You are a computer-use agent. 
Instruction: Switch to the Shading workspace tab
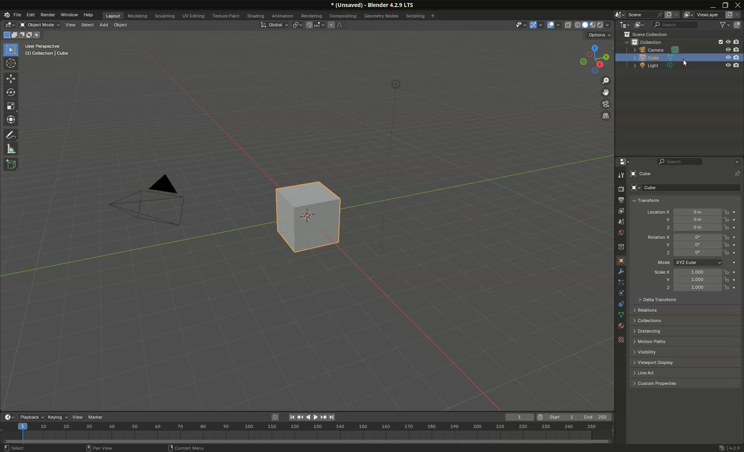point(255,16)
